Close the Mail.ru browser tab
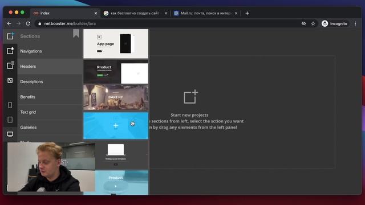This screenshot has width=365, height=205. coord(236,14)
